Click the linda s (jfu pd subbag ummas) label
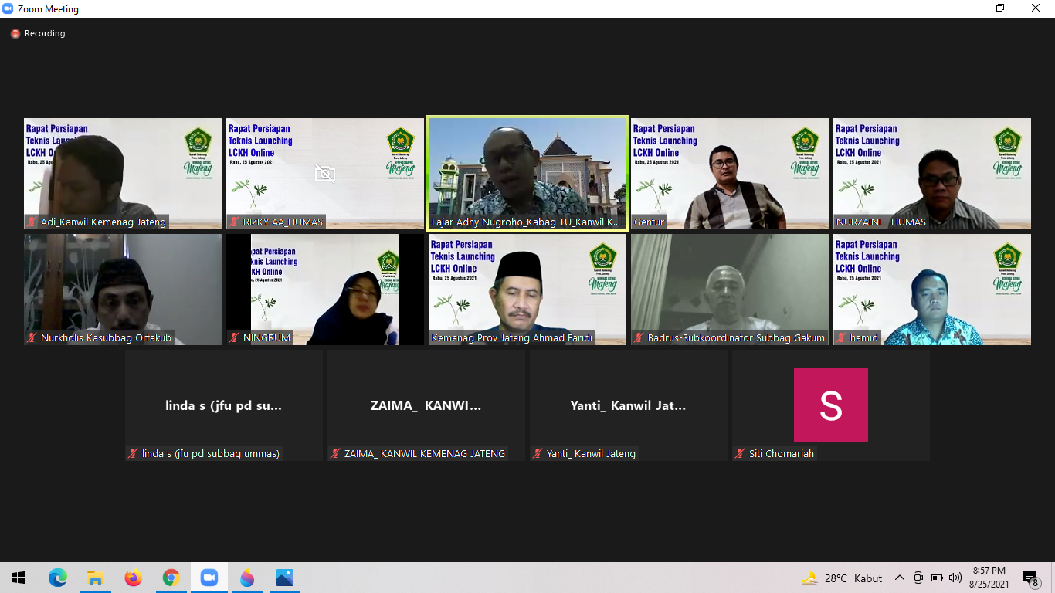The image size is (1055, 593). [211, 454]
